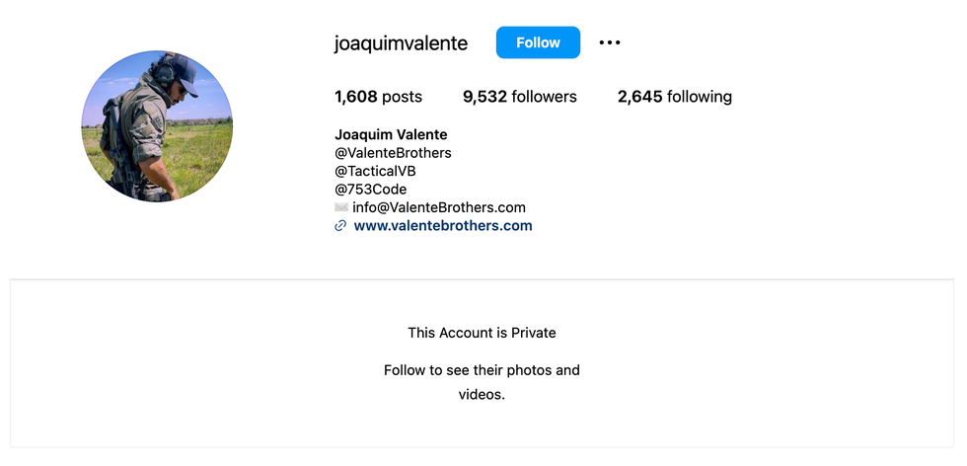Click the This Account is Private message
The image size is (967, 466).
[482, 333]
